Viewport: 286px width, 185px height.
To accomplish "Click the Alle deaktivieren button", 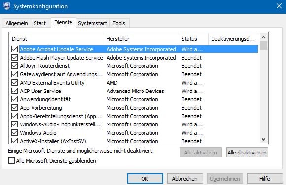I will pyautogui.click(x=247, y=153).
